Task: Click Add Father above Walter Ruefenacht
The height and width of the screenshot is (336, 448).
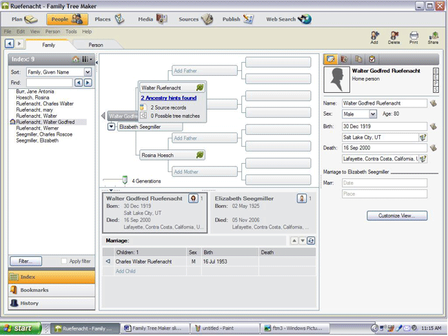Action: (x=205, y=71)
